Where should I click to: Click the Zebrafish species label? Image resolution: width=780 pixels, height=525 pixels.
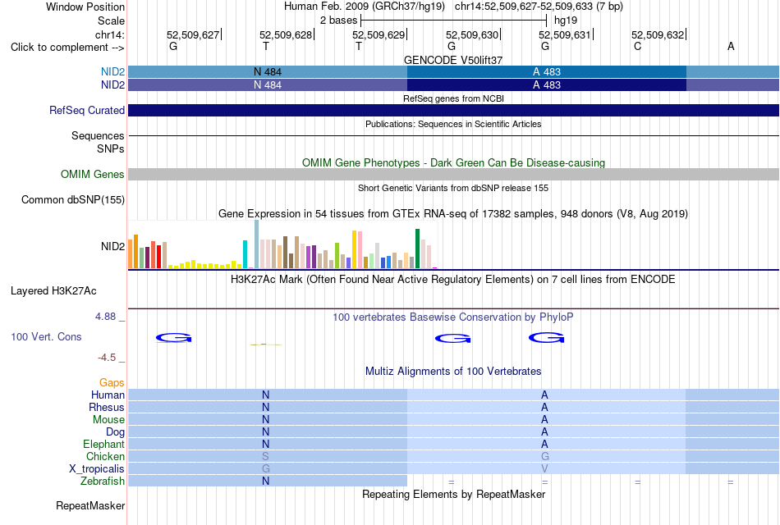click(103, 482)
